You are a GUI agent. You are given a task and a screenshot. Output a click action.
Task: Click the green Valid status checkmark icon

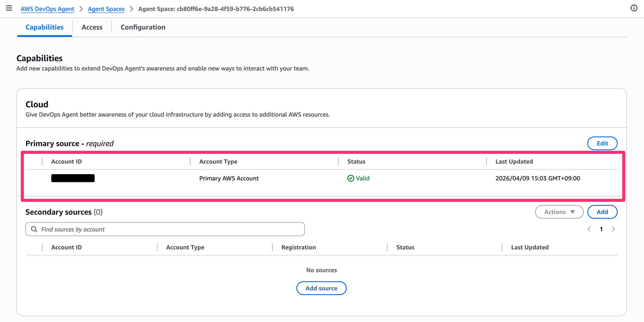pyautogui.click(x=351, y=178)
